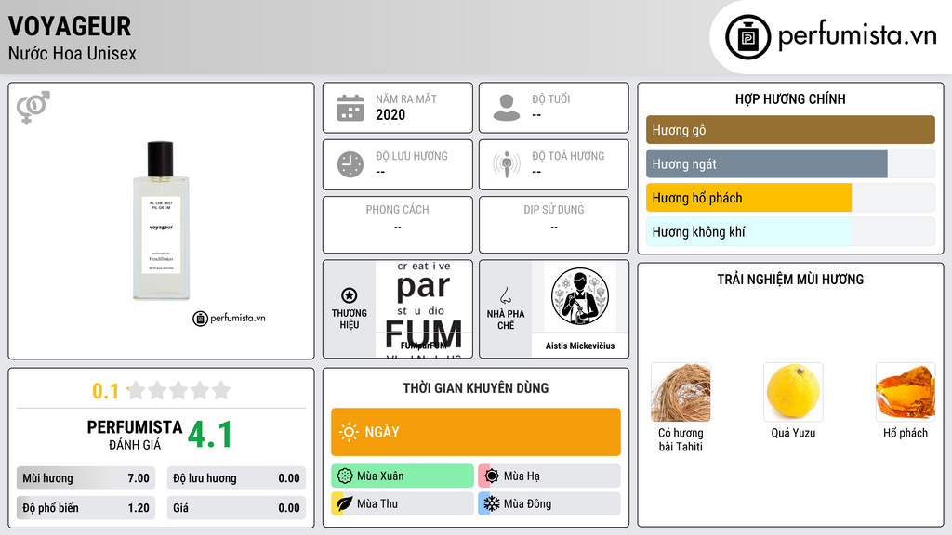The width and height of the screenshot is (952, 535).
Task: Click the calendar icon for Năm ra mắt
Action: click(350, 108)
